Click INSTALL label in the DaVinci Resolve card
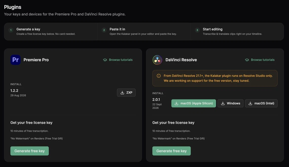289x167 pixels. pos(158,93)
